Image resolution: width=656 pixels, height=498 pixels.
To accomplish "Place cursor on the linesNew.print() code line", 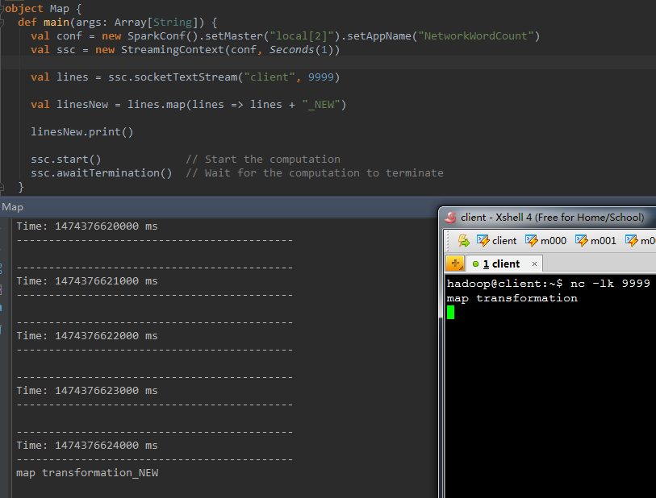I will pyautogui.click(x=82, y=132).
